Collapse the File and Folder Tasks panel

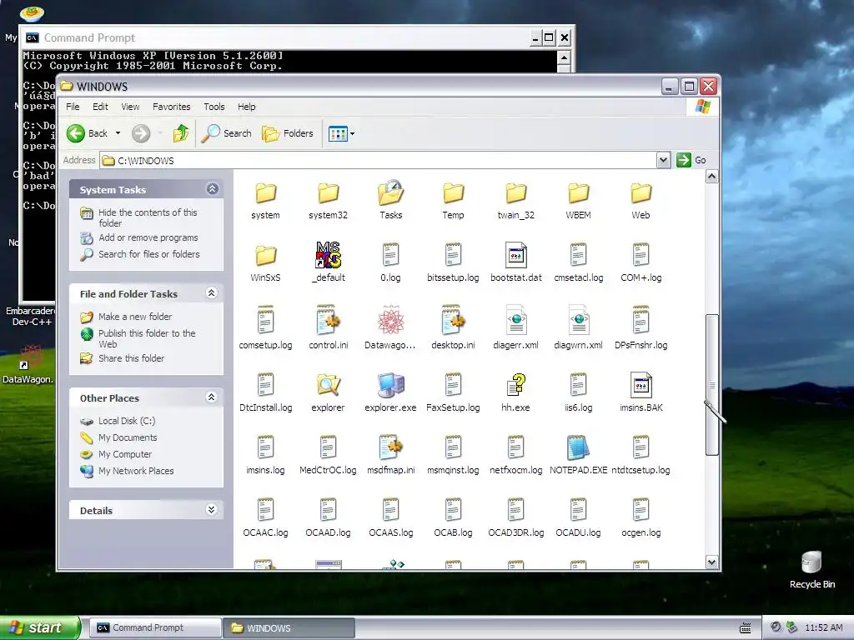pos(213,293)
